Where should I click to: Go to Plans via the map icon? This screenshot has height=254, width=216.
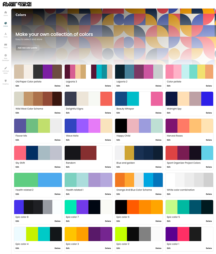[5, 45]
